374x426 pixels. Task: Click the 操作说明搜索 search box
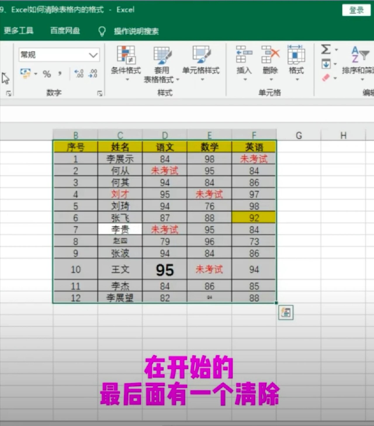(136, 31)
